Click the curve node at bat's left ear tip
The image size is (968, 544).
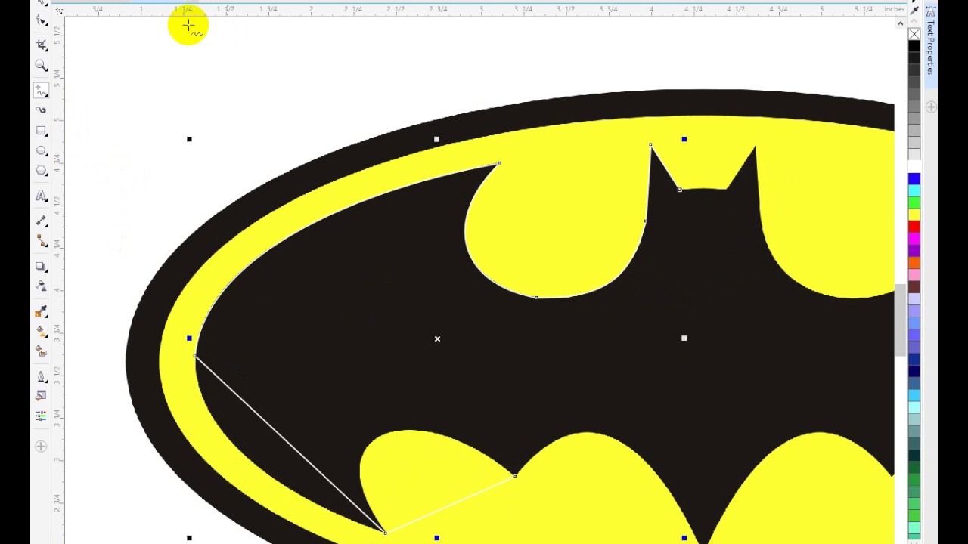click(x=650, y=144)
